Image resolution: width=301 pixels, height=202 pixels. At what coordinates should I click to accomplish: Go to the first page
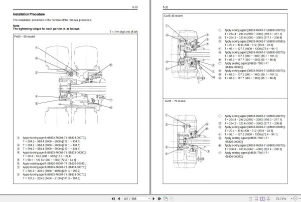point(113,198)
